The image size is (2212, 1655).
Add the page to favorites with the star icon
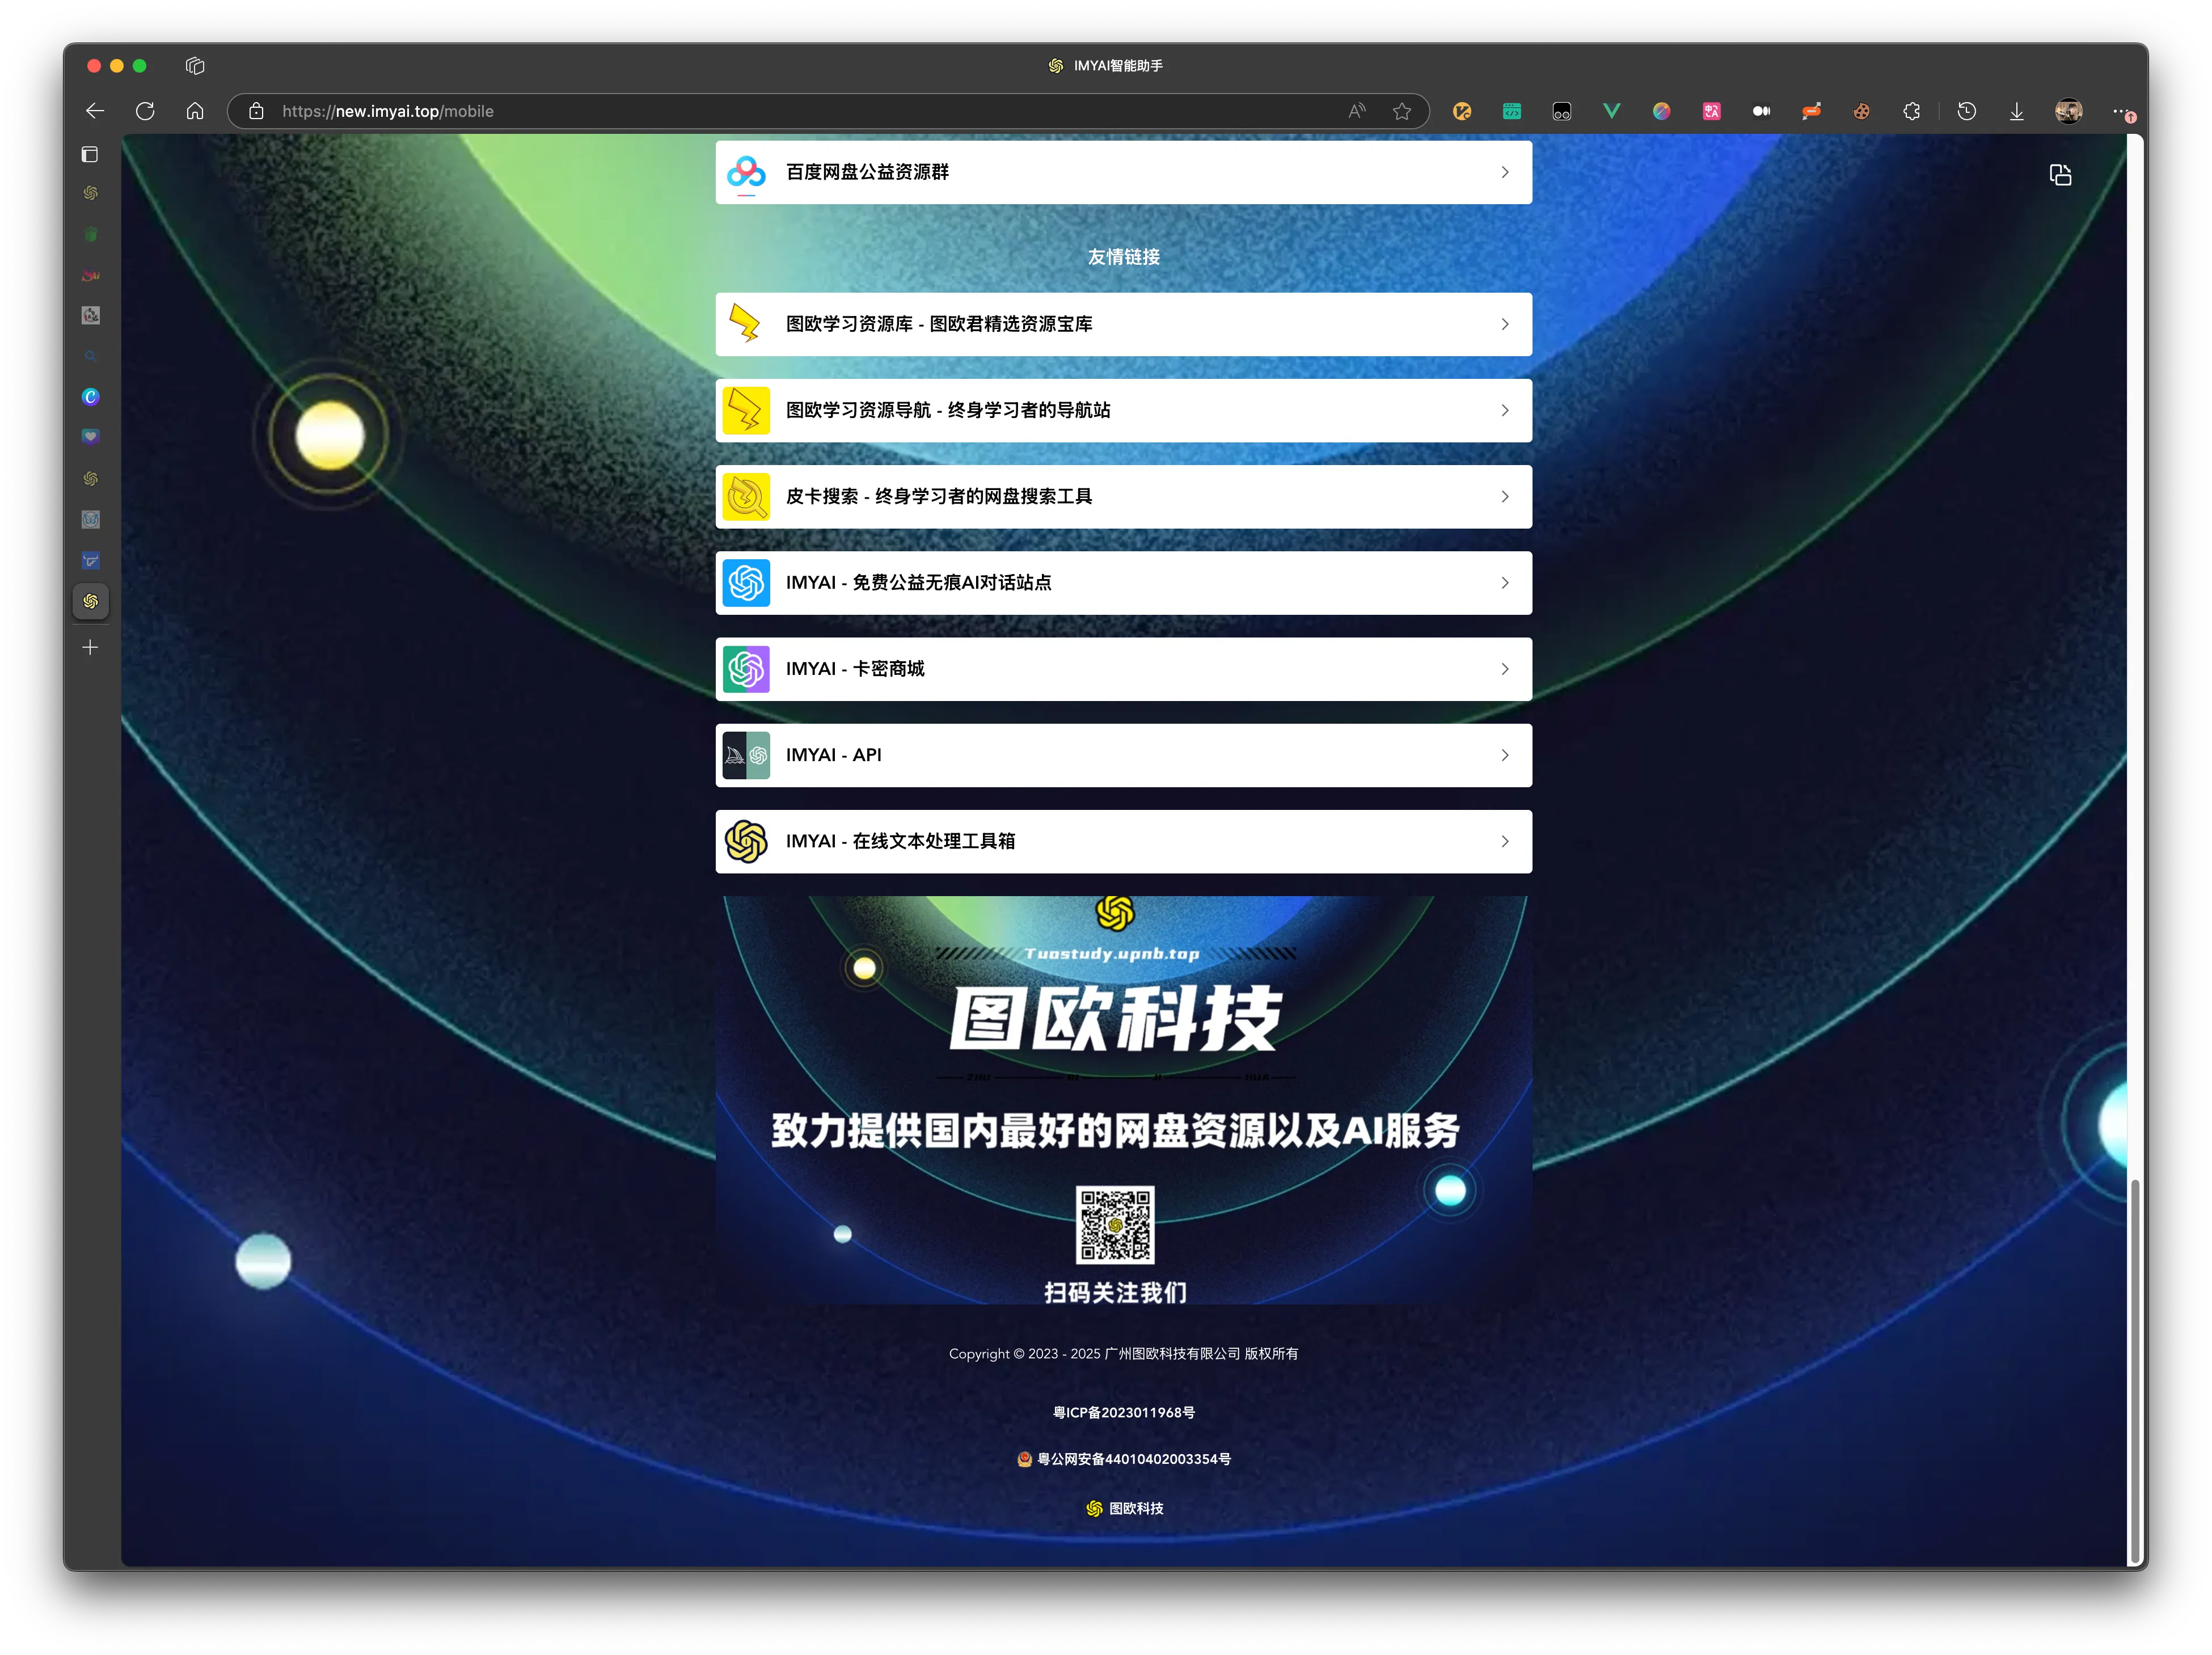pos(1402,111)
